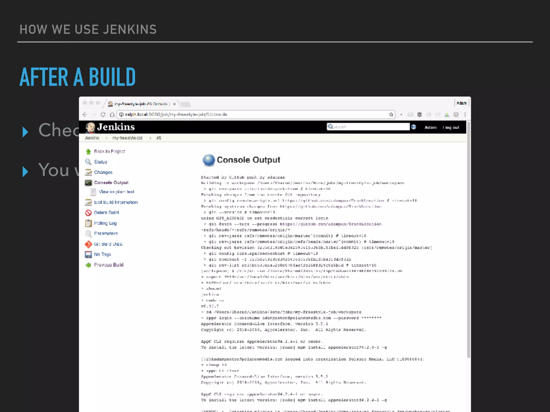The height and width of the screenshot is (412, 550).
Task: Click the browser forward arrow
Action: click(x=94, y=115)
